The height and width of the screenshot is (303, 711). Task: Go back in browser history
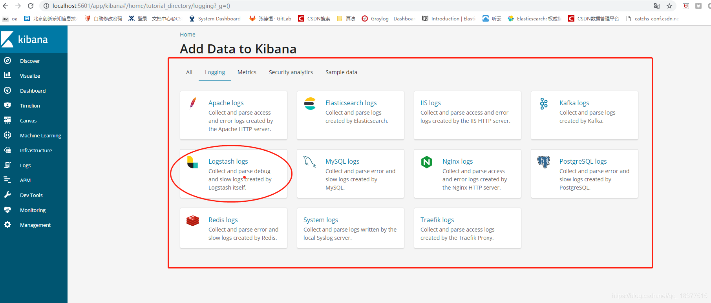pos(5,6)
